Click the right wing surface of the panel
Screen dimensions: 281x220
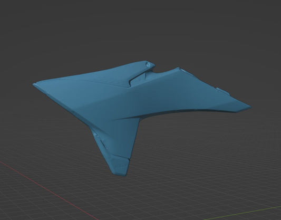206,98
